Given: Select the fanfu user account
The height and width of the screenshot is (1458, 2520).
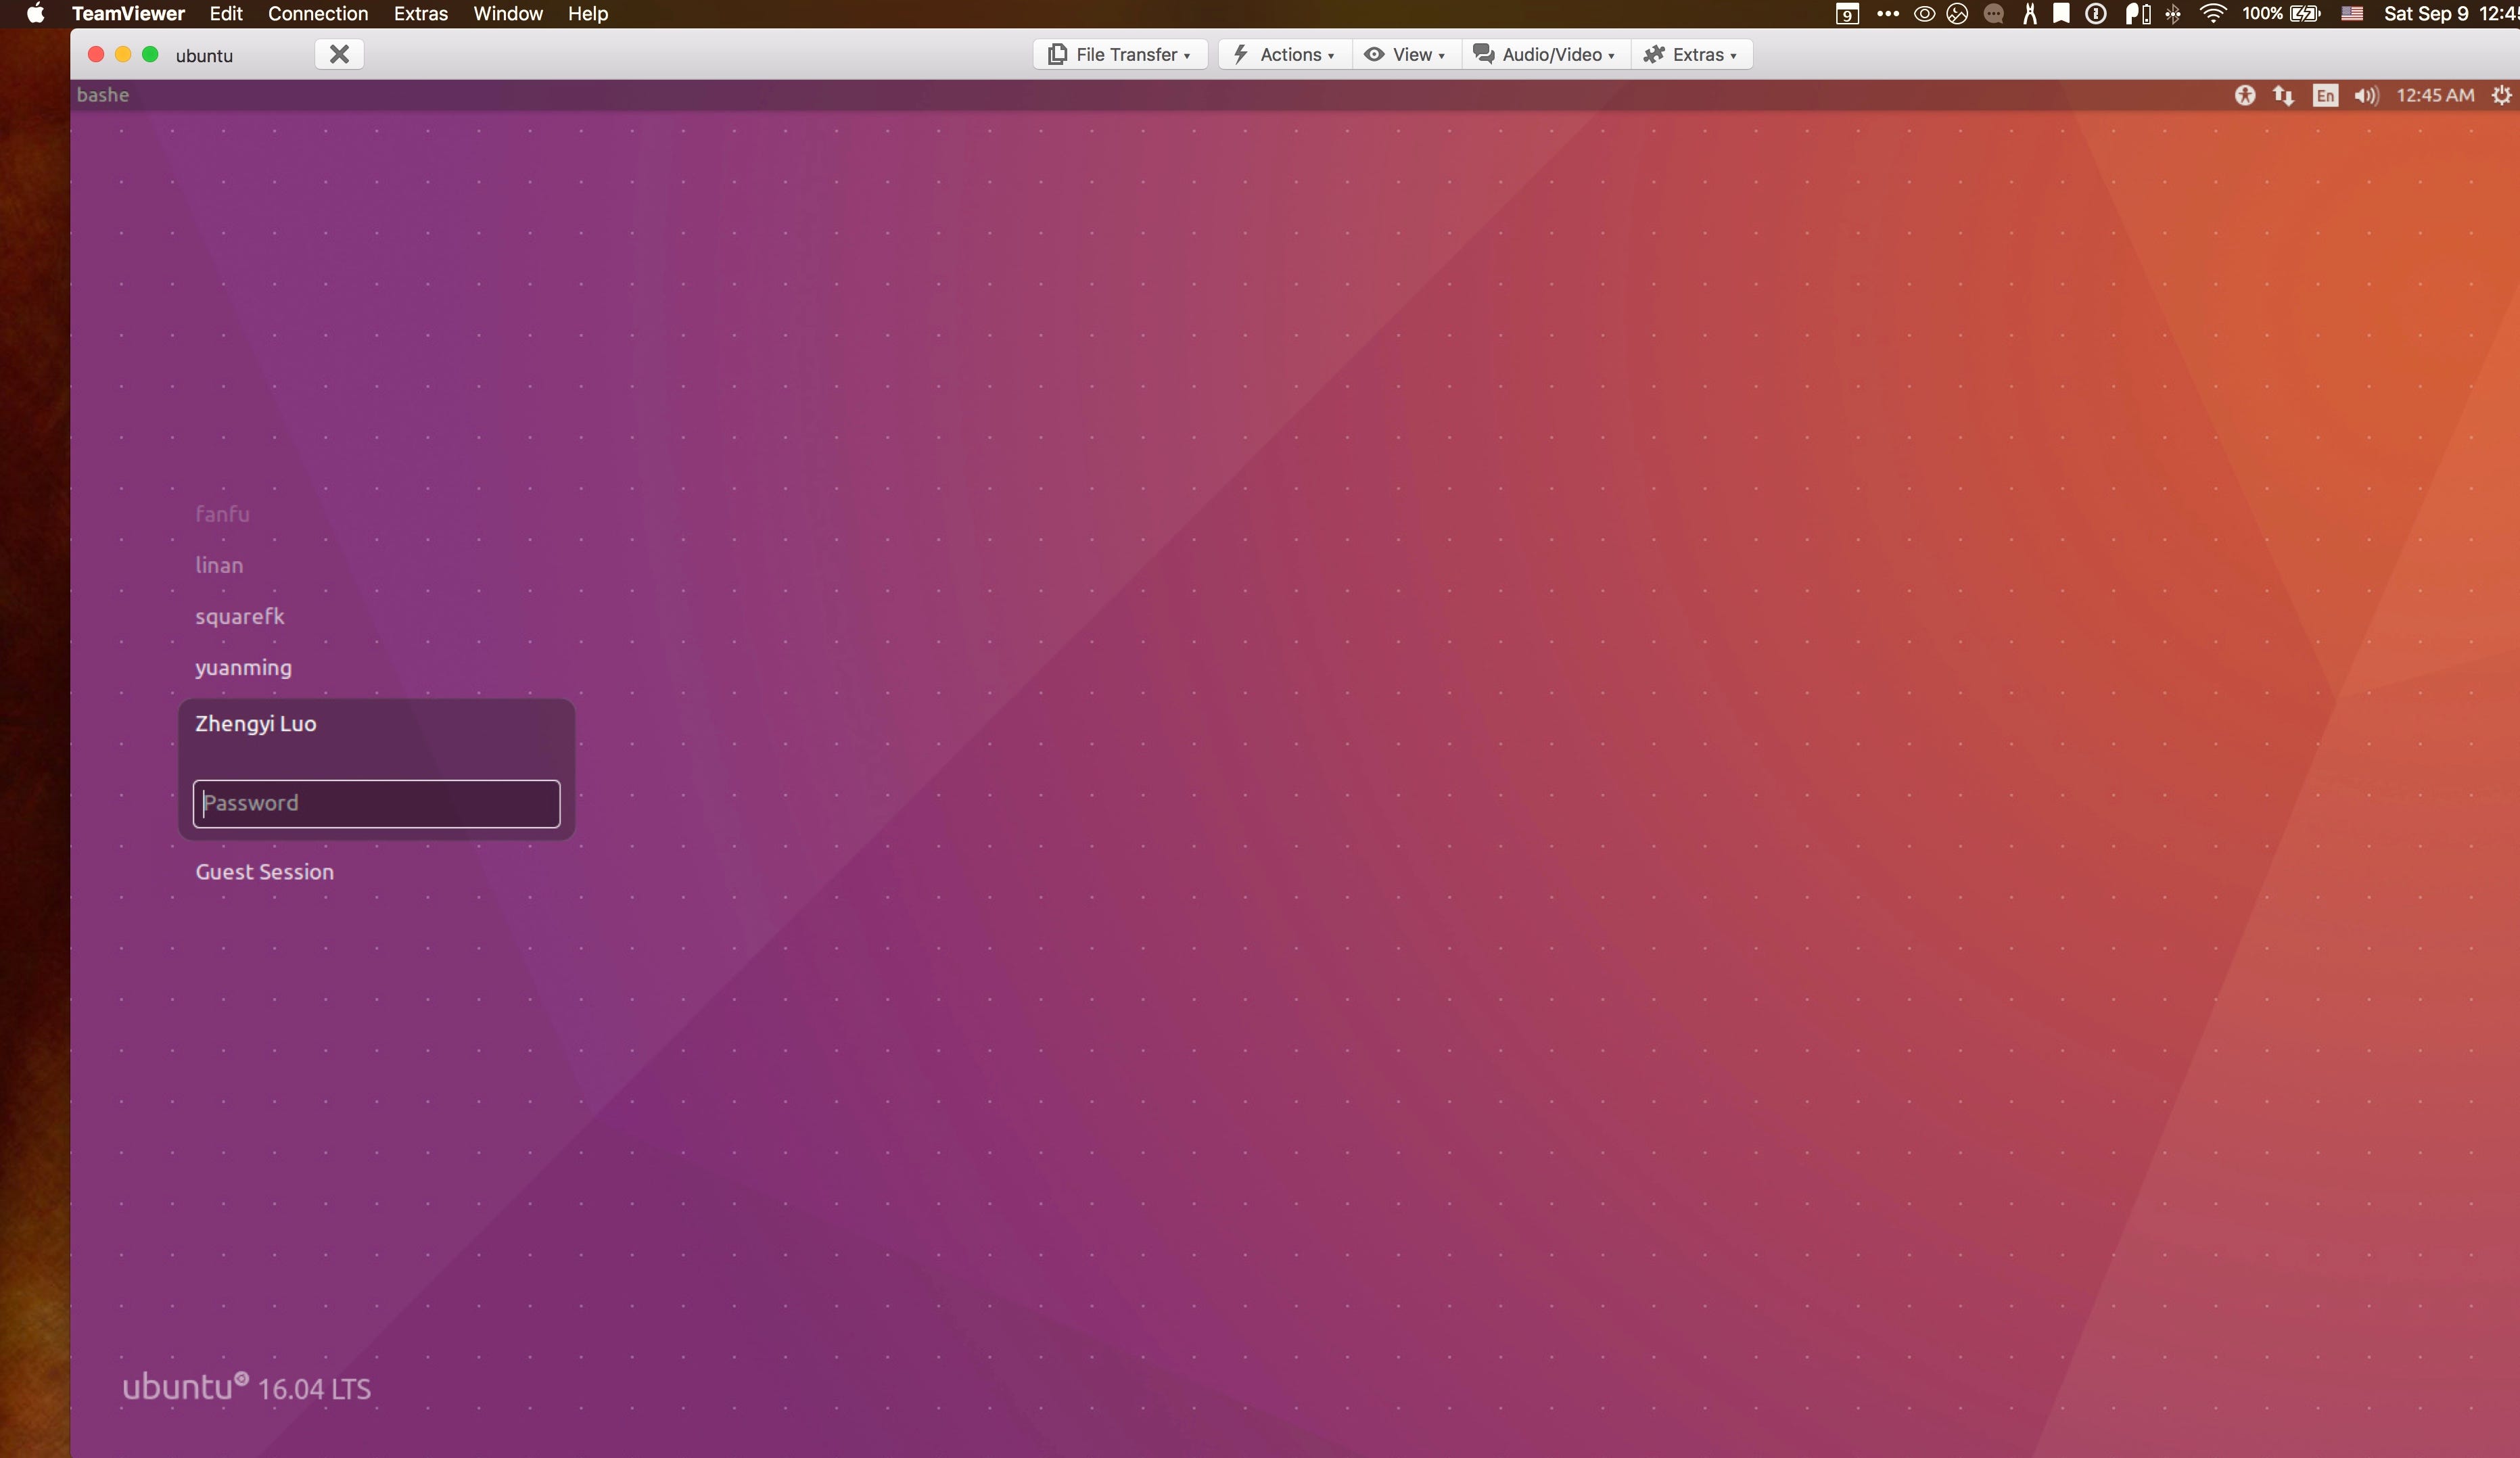Looking at the screenshot, I should click(x=222, y=514).
